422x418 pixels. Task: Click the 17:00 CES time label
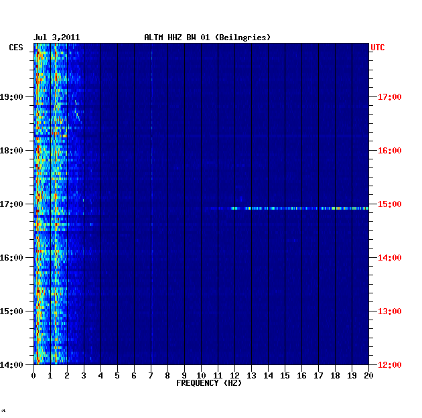pyautogui.click(x=11, y=204)
